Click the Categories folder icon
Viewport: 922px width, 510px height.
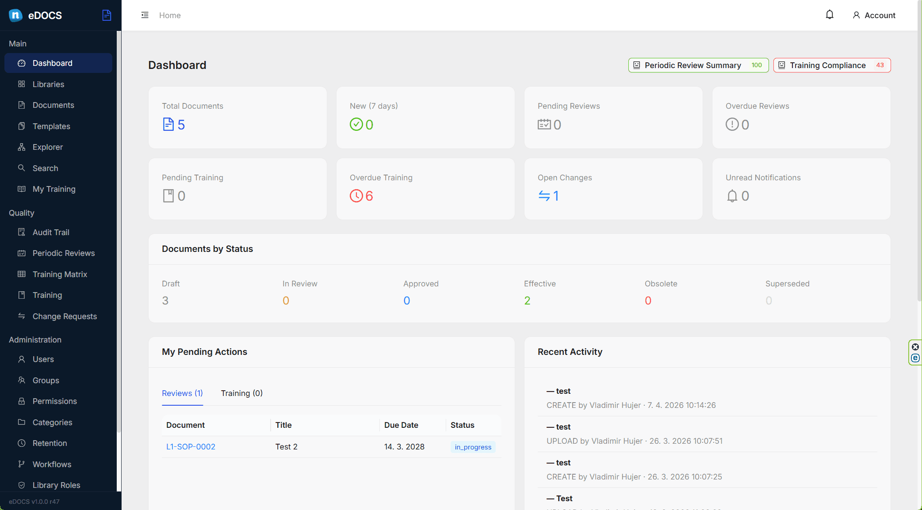click(21, 422)
